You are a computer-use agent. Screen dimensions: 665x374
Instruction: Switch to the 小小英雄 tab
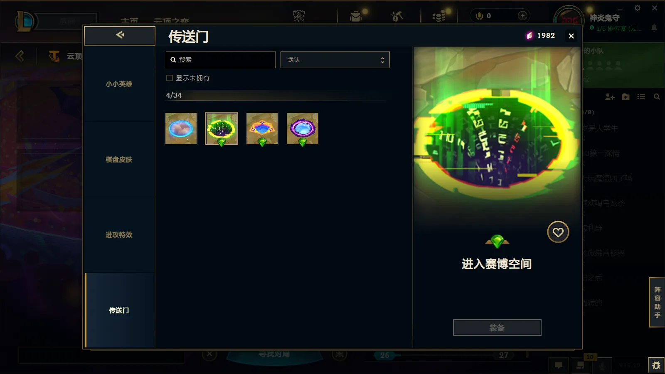tap(119, 84)
